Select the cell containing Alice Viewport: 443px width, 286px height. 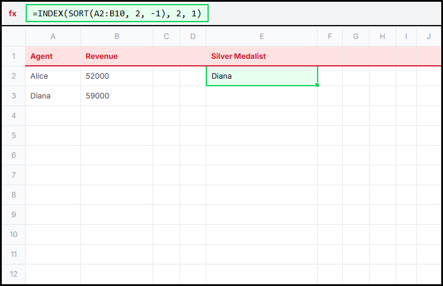click(x=53, y=76)
